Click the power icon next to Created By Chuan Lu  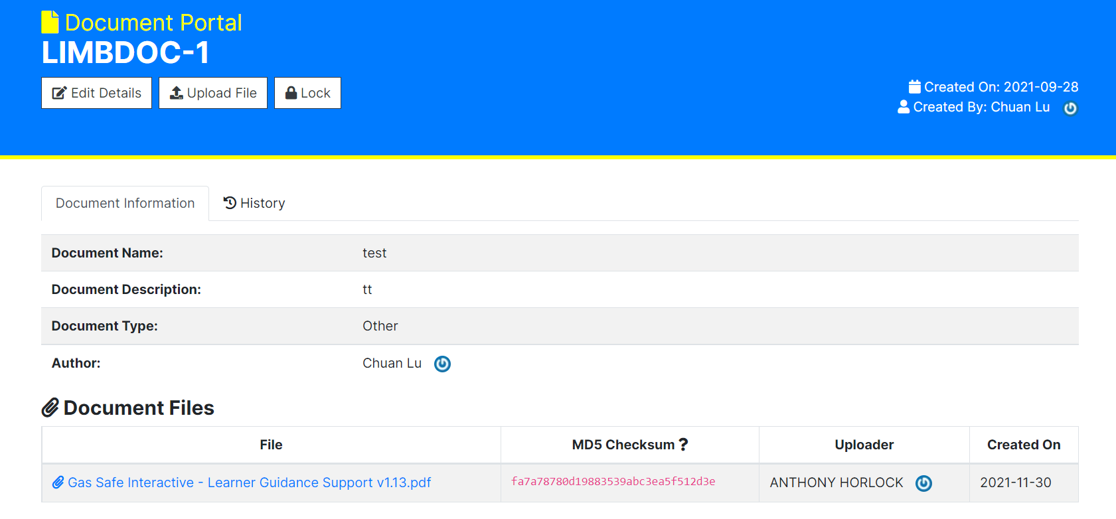coord(1070,108)
